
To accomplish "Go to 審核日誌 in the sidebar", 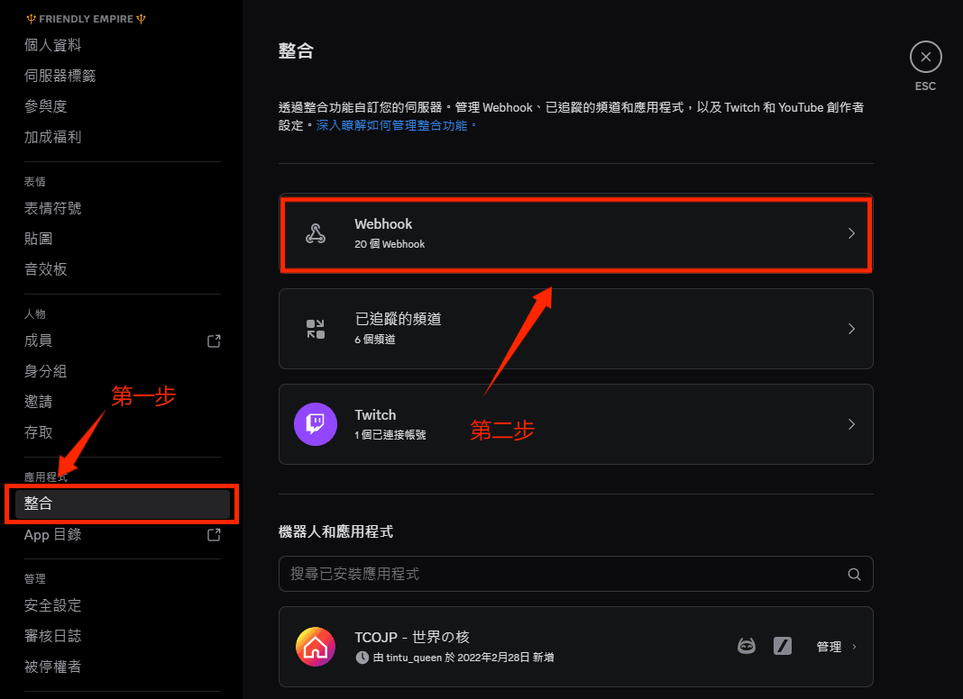I will pos(53,636).
